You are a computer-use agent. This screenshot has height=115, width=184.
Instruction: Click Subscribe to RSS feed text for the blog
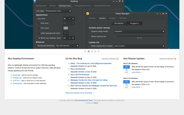(x=109, y=59)
